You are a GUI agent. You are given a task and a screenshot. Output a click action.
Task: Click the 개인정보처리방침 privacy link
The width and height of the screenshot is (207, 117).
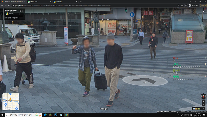(x=195, y=112)
